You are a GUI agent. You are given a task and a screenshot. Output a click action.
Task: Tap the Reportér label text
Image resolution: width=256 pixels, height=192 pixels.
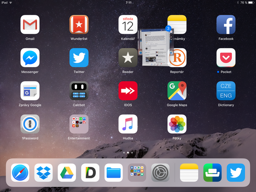click(x=177, y=72)
